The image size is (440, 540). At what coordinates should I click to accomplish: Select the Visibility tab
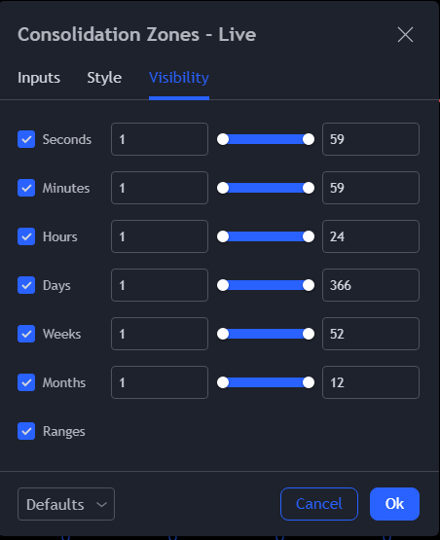pos(179,78)
